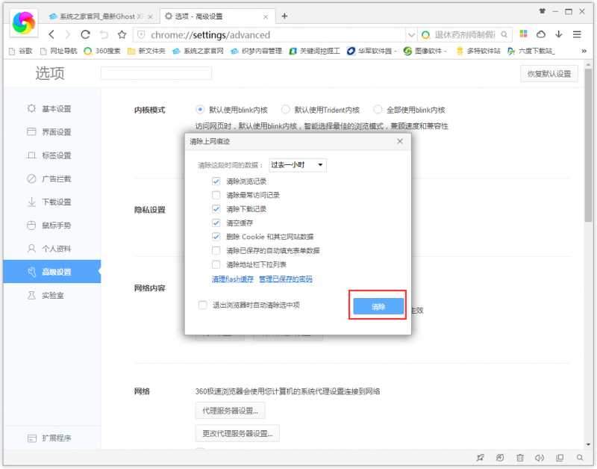Click the back navigation arrow
This screenshot has width=597, height=469.
point(50,34)
